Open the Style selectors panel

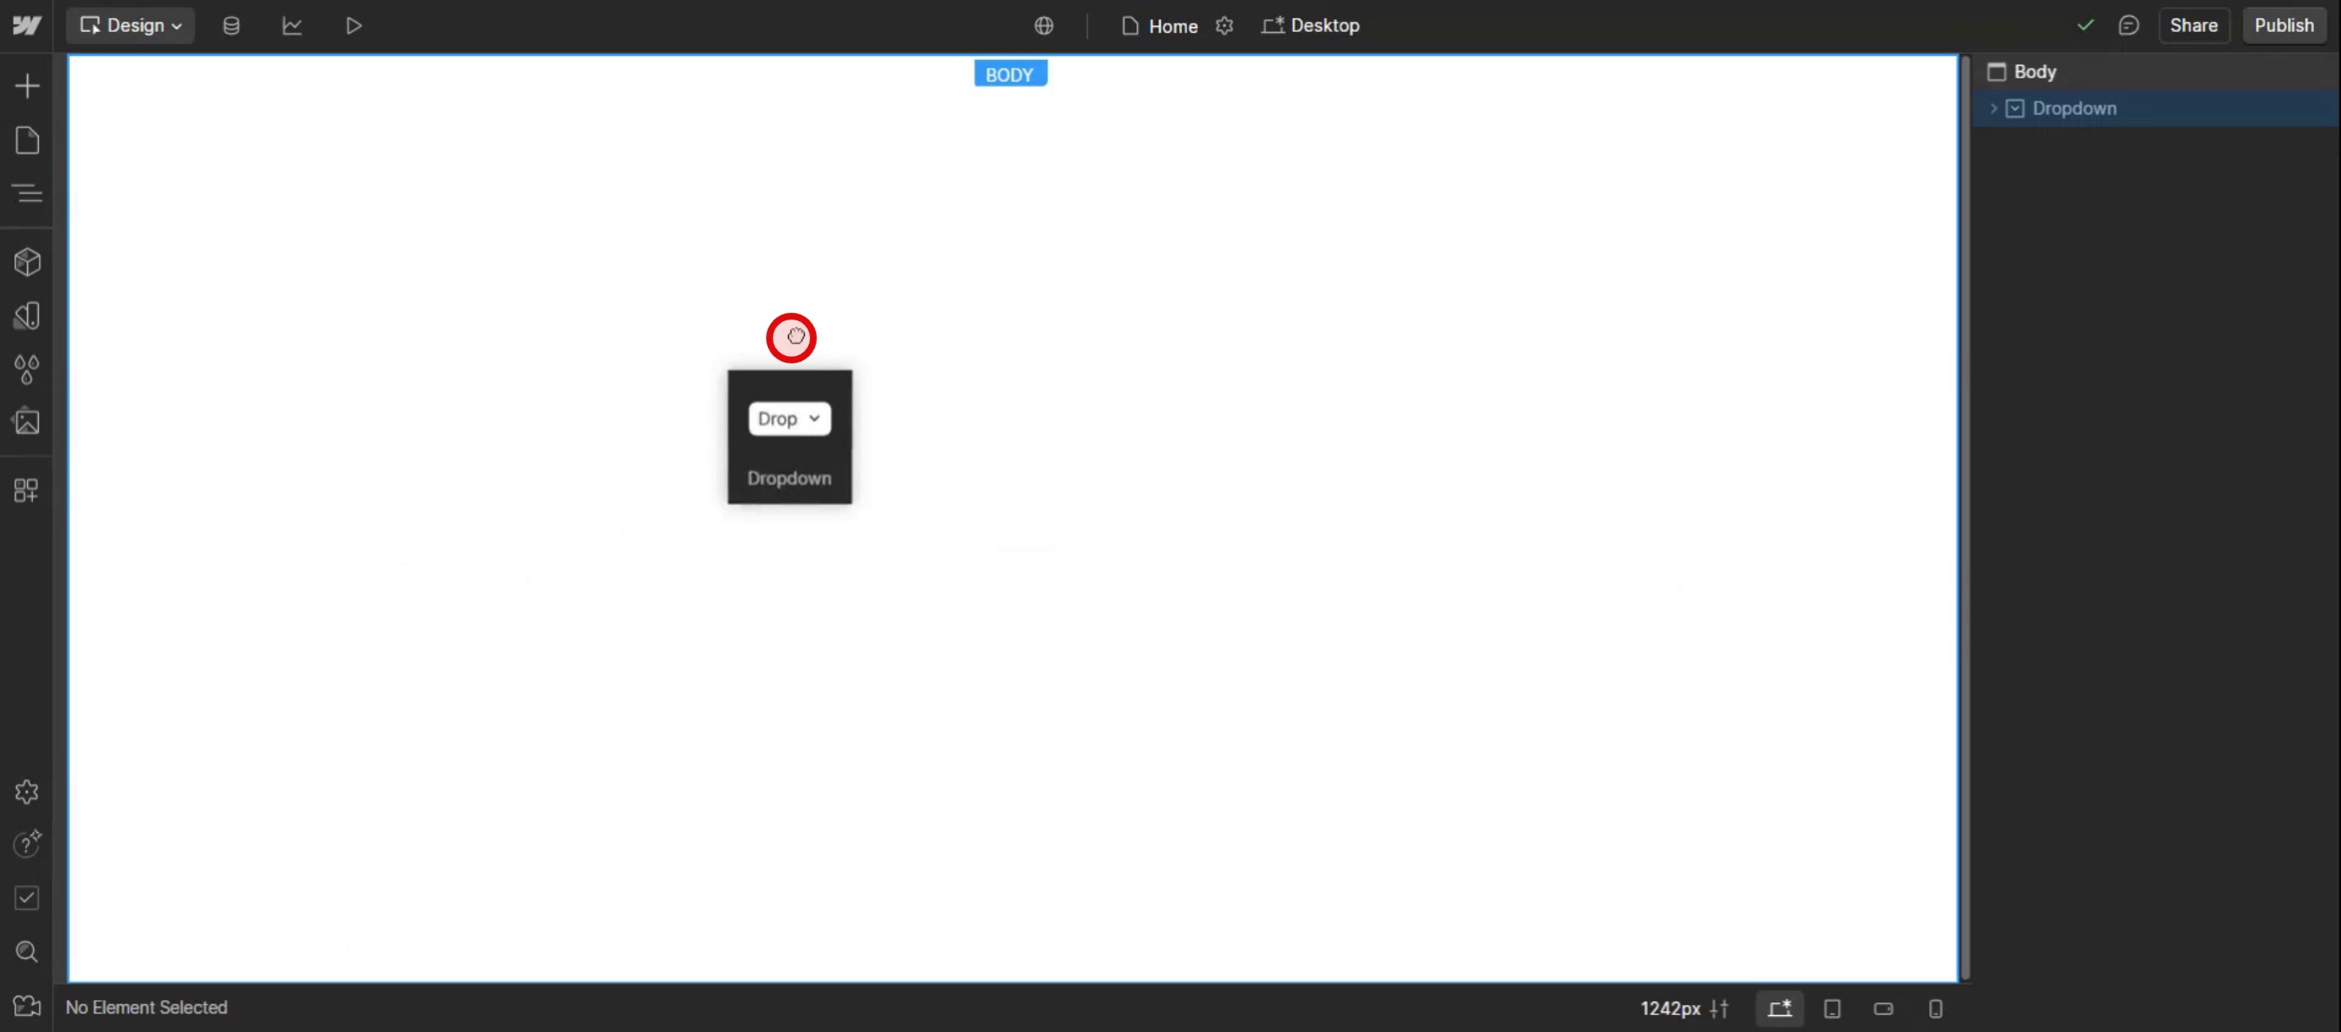tap(27, 315)
